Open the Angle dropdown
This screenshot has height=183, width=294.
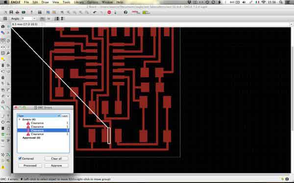(34, 19)
